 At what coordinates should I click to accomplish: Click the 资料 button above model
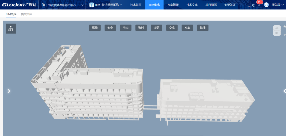pyautogui.click(x=141, y=28)
